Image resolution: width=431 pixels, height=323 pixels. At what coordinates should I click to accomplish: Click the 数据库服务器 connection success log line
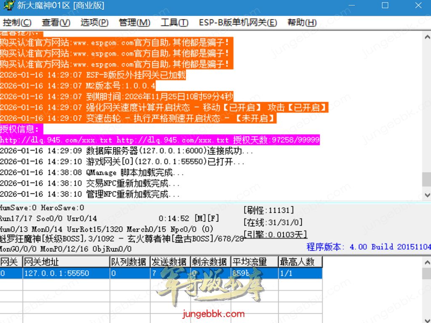coord(126,151)
